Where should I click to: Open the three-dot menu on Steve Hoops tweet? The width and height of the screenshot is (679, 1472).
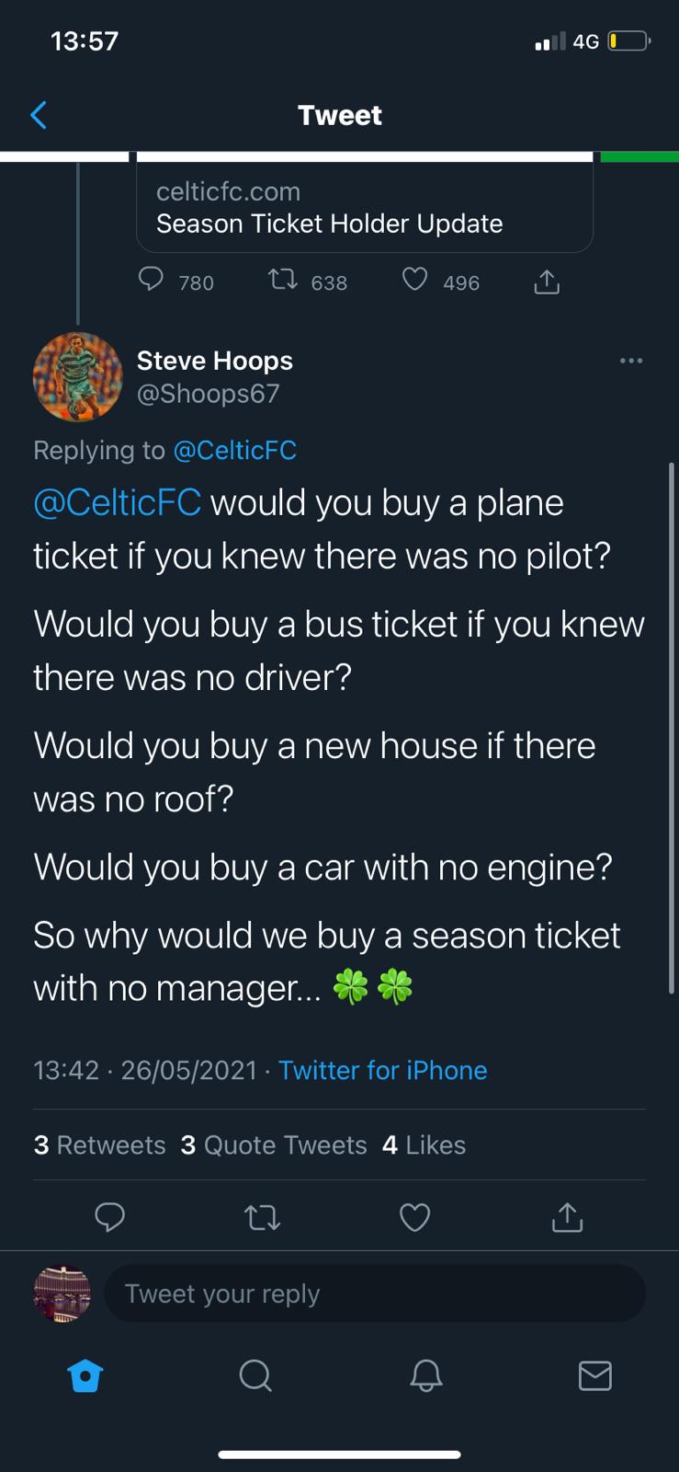click(x=631, y=361)
